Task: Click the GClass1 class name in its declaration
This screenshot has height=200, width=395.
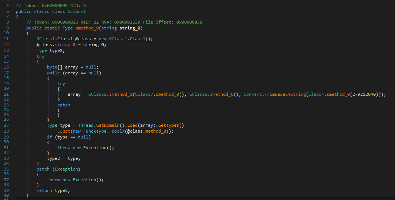Action: [x=77, y=11]
